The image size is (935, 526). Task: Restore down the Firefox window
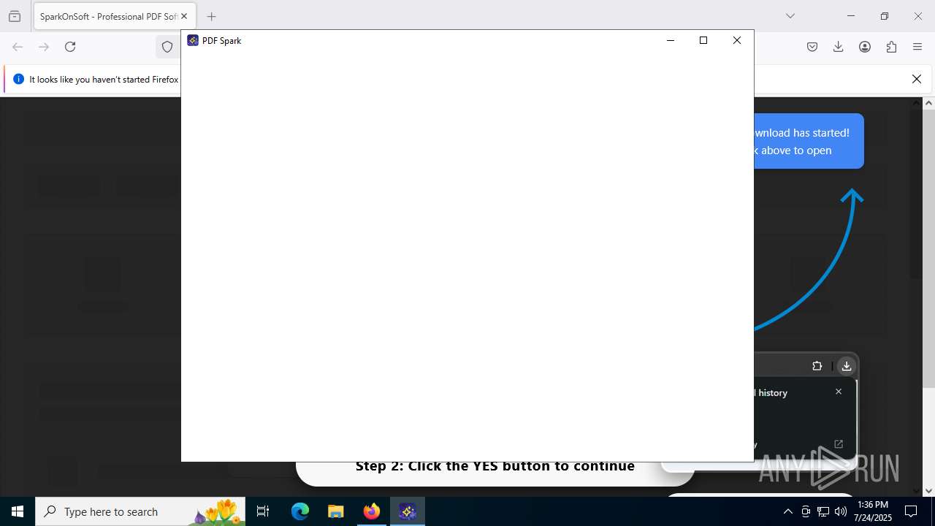tap(885, 16)
